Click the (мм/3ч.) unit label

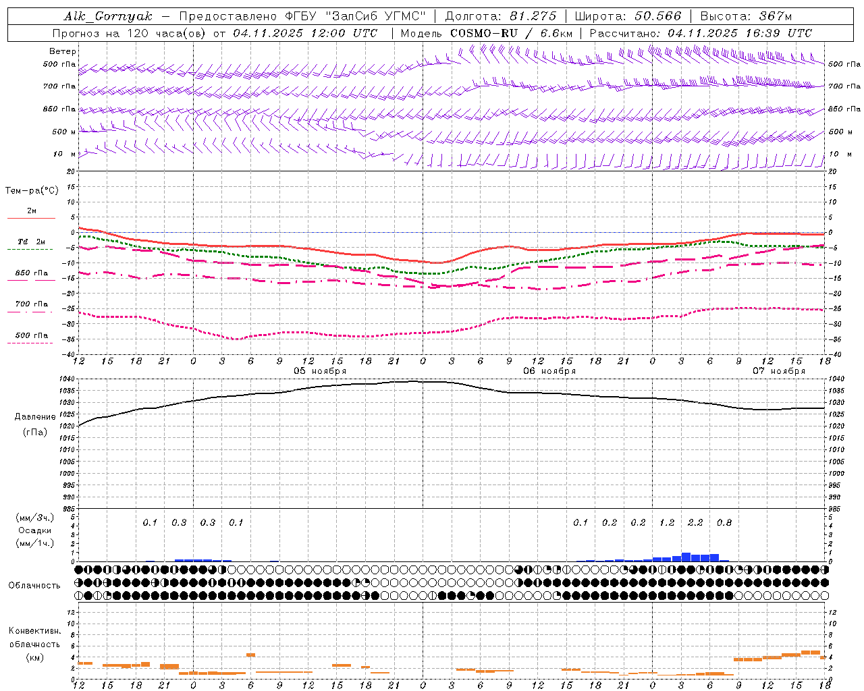click(34, 518)
